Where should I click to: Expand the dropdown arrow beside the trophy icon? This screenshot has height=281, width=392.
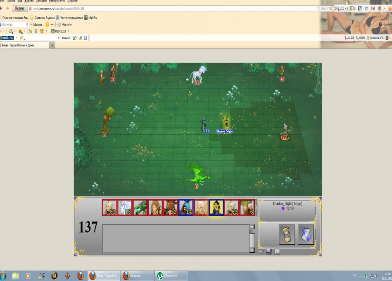tap(47, 31)
